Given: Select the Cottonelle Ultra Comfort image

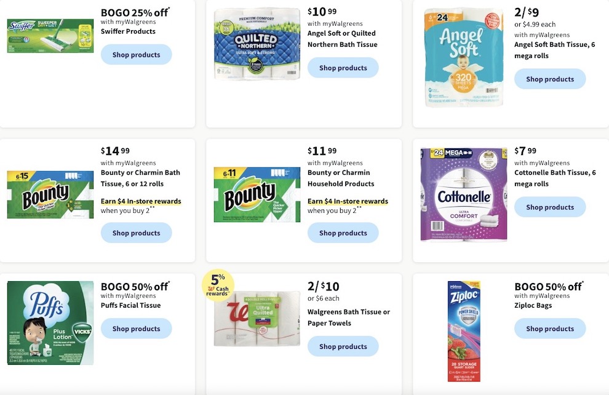Looking at the screenshot, I should pos(464,194).
